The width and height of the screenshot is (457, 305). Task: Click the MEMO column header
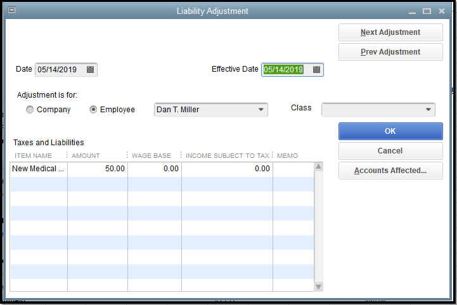287,156
